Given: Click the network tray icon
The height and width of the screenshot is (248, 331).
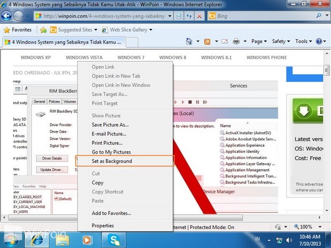Looking at the screenshot, I should tap(279, 240).
